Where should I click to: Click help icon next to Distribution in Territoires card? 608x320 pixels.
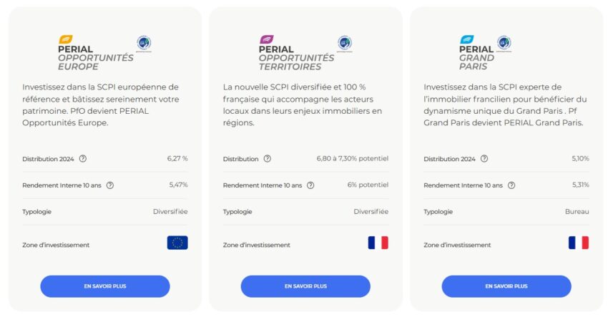pos(267,159)
